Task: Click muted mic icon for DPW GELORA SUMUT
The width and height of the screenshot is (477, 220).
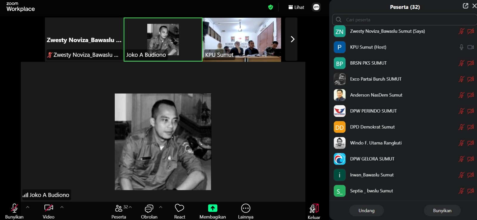Action: (461, 159)
